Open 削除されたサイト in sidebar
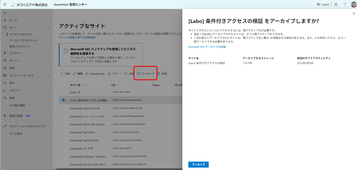 [x=20, y=46]
